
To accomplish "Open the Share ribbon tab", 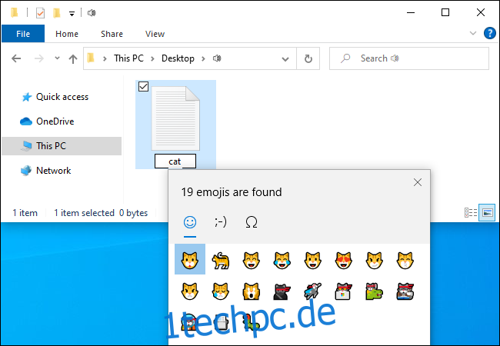I will click(112, 34).
